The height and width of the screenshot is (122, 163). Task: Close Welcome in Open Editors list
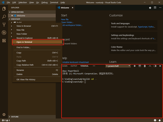12,16
